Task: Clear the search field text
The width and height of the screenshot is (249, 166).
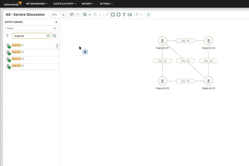Action: (48, 36)
